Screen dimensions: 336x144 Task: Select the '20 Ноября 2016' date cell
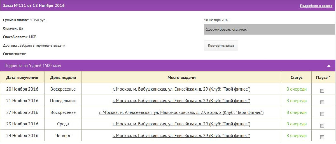pos(22,89)
